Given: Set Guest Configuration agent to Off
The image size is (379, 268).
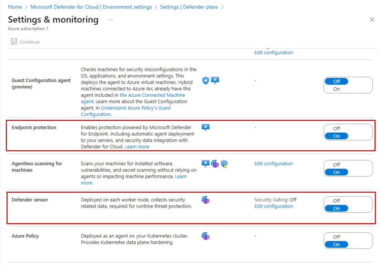Looking at the screenshot, I should pyautogui.click(x=336, y=82).
